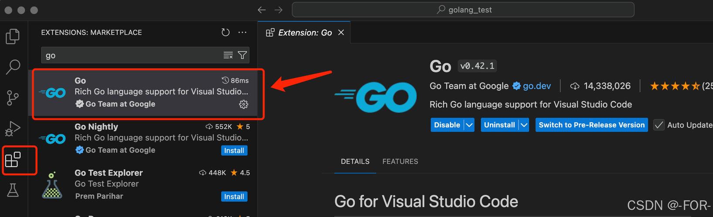Install the Go Test Explorer extension
Screen dimensions: 713x217
click(x=234, y=197)
